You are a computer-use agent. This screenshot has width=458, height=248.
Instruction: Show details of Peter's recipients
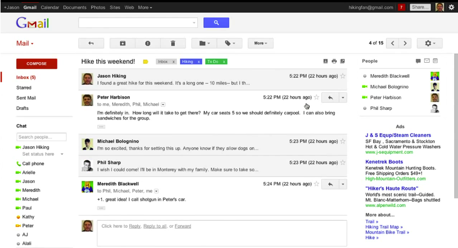pyautogui.click(x=163, y=104)
